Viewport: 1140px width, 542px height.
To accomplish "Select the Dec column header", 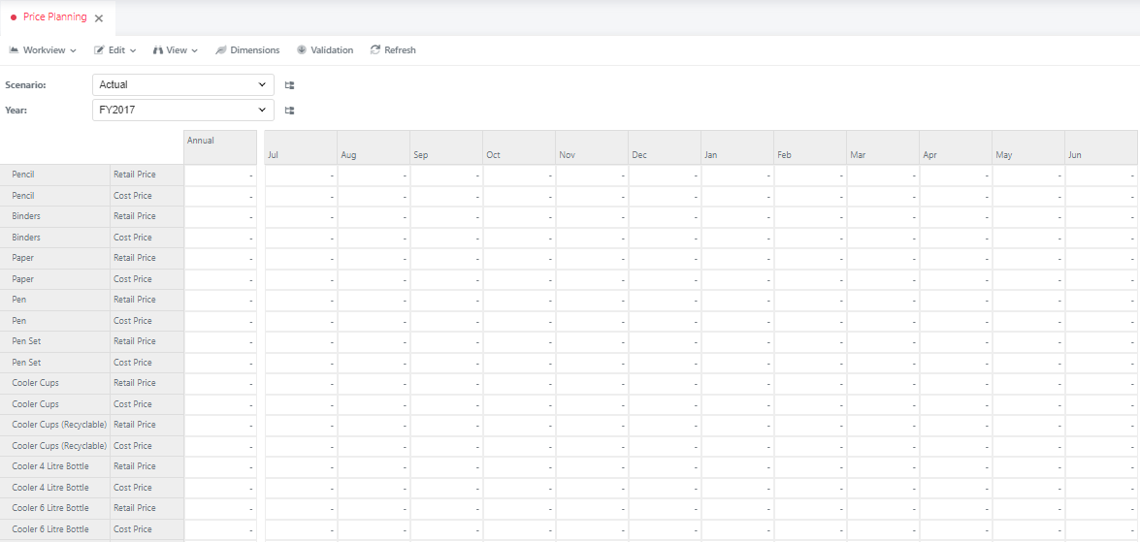I will click(665, 147).
